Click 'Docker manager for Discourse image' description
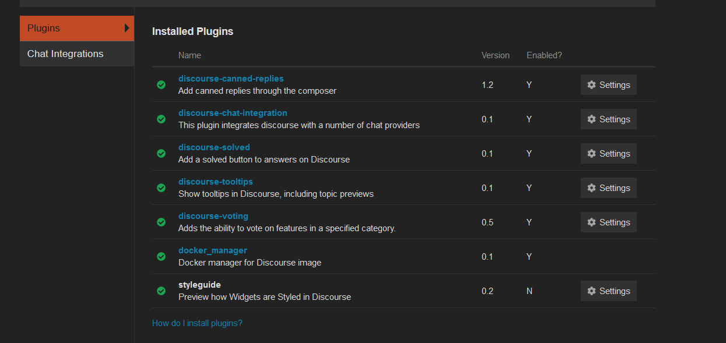 [250, 263]
